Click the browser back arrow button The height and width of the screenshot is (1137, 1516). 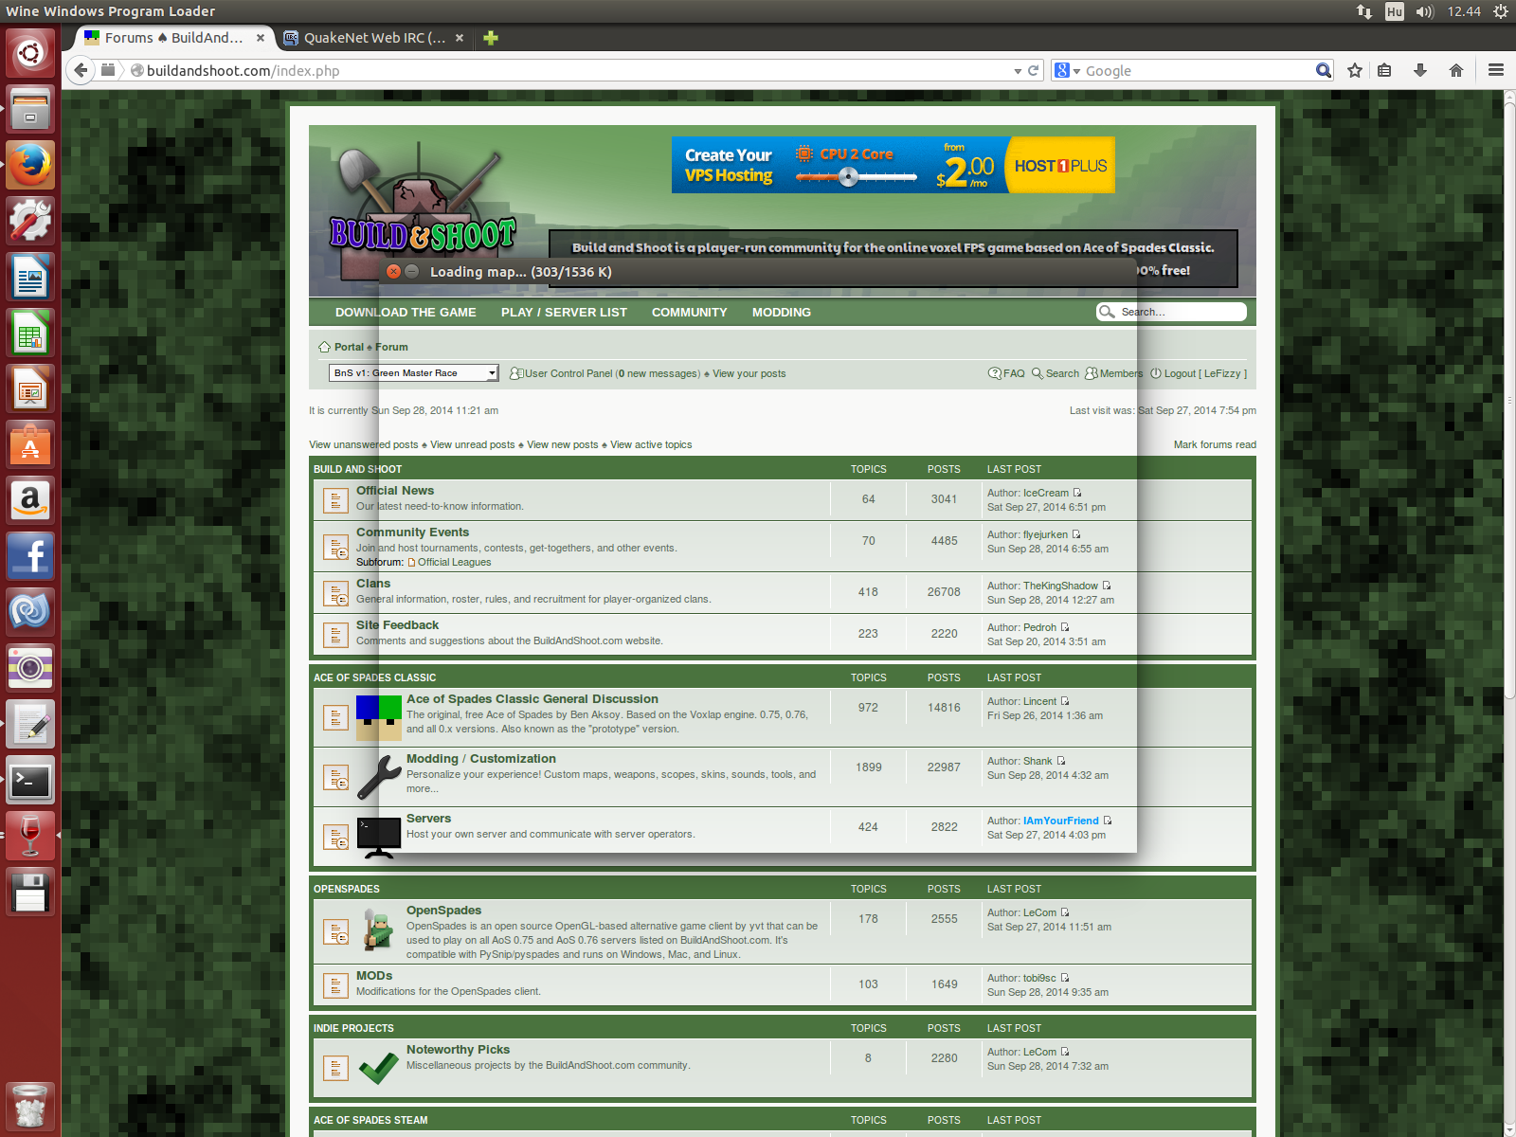(x=81, y=70)
